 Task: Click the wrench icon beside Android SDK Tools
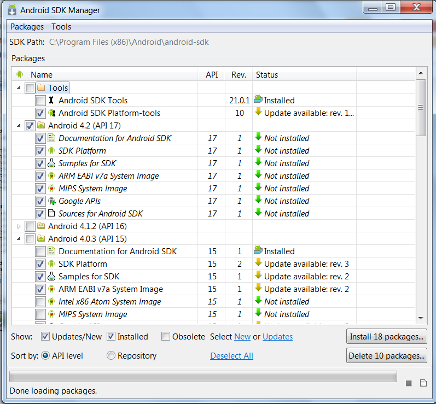click(x=51, y=100)
